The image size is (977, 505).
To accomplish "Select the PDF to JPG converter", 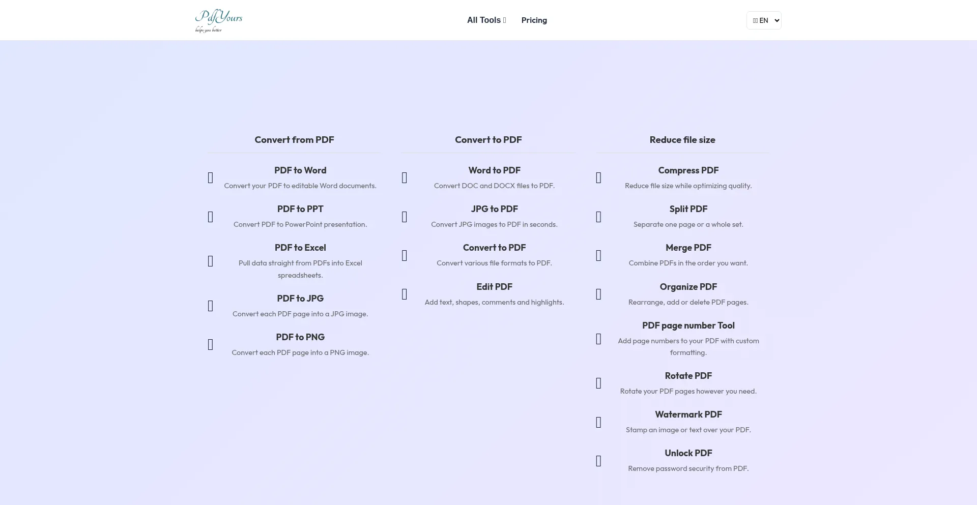I will (x=300, y=299).
